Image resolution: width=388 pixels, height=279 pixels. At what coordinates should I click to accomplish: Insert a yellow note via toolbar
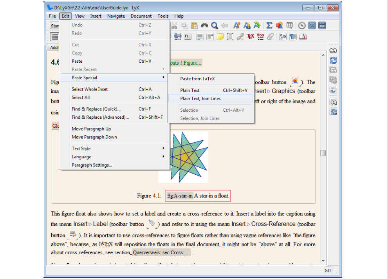pyautogui.click(x=220, y=36)
